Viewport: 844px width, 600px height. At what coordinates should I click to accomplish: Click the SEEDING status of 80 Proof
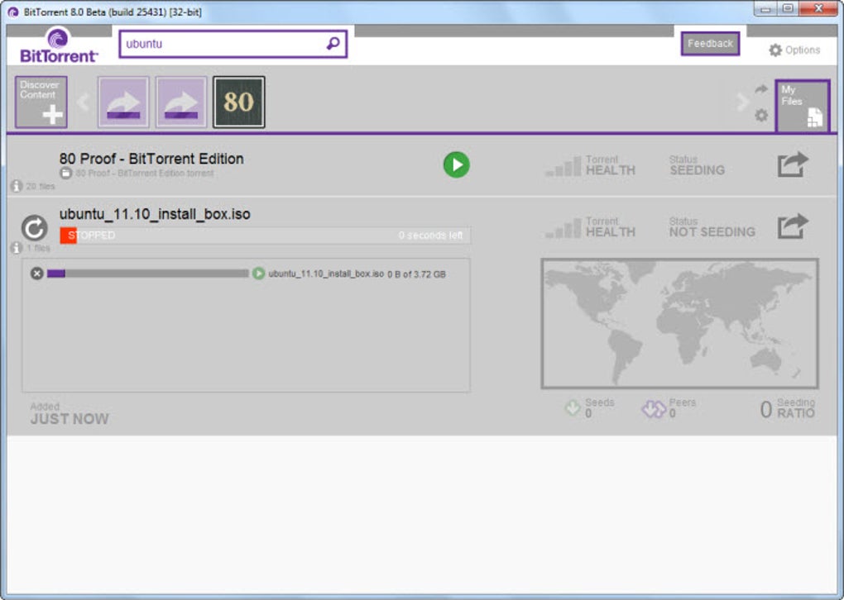[x=697, y=170]
